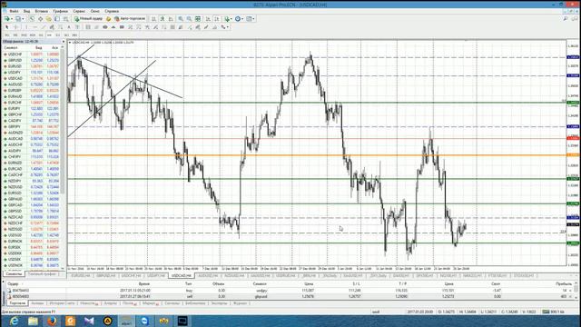Expand the Indicators dropdown arrow
This screenshot has width=581, height=327.
pyautogui.click(x=231, y=18)
